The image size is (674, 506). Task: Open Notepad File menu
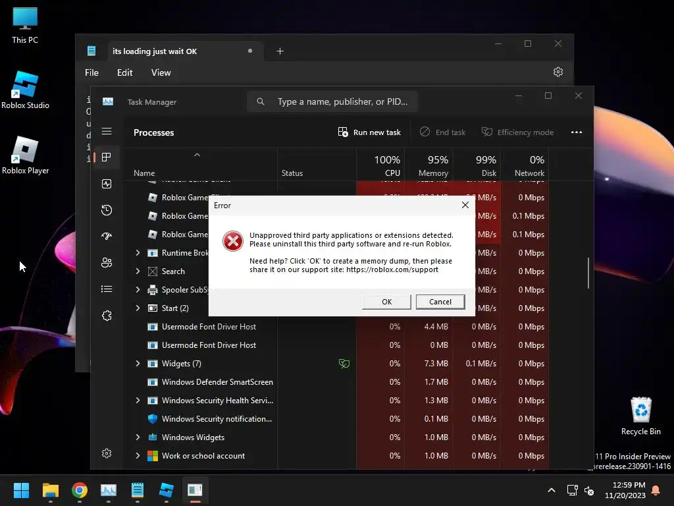pos(91,72)
